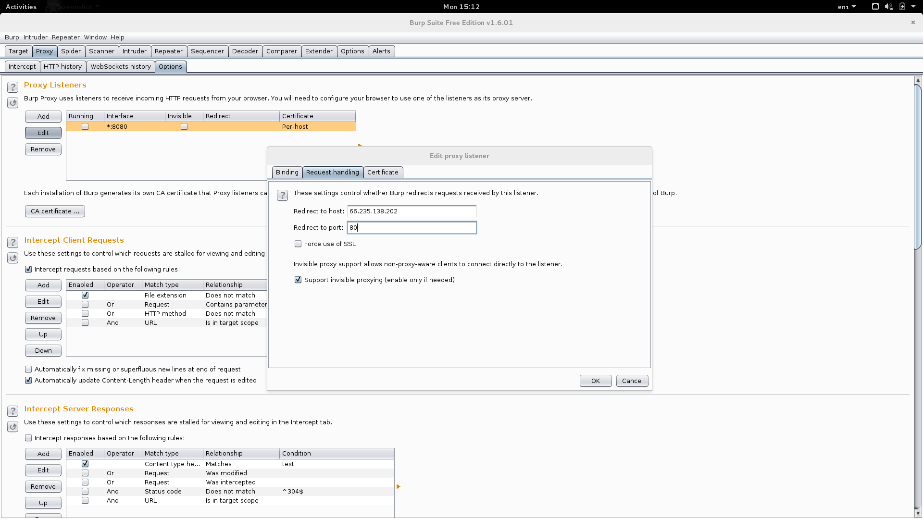Click the vertical scrollbar thumb on right
This screenshot has width=923, height=519.
tap(918, 166)
